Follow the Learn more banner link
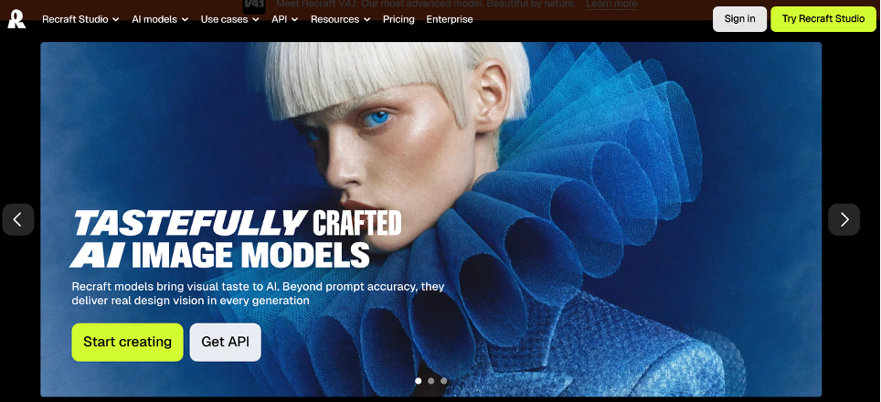 (x=611, y=5)
